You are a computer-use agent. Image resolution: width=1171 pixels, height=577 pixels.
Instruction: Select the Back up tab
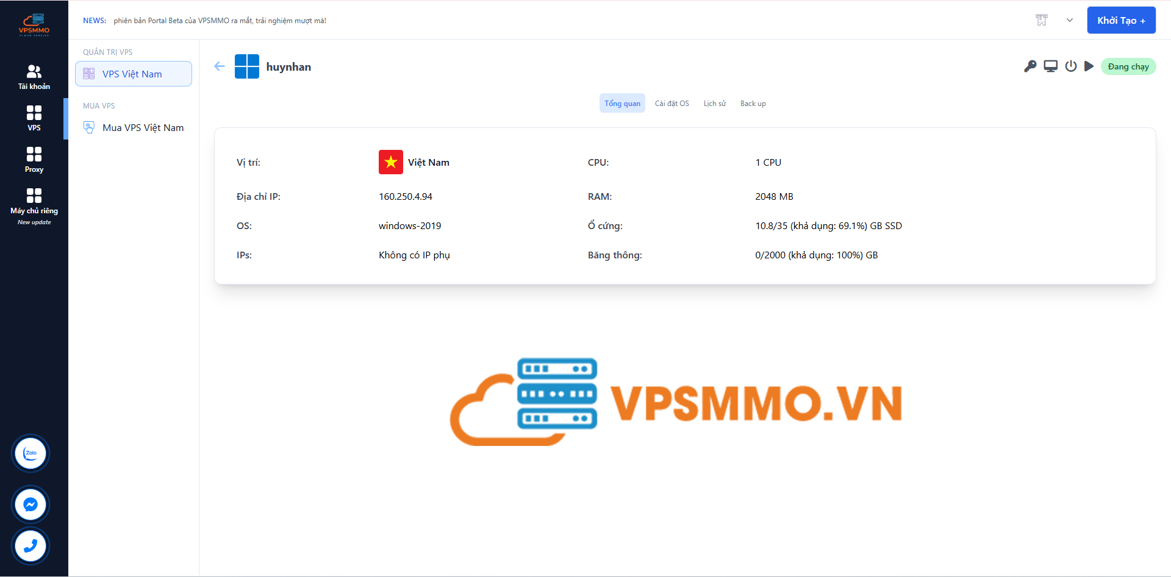[753, 104]
